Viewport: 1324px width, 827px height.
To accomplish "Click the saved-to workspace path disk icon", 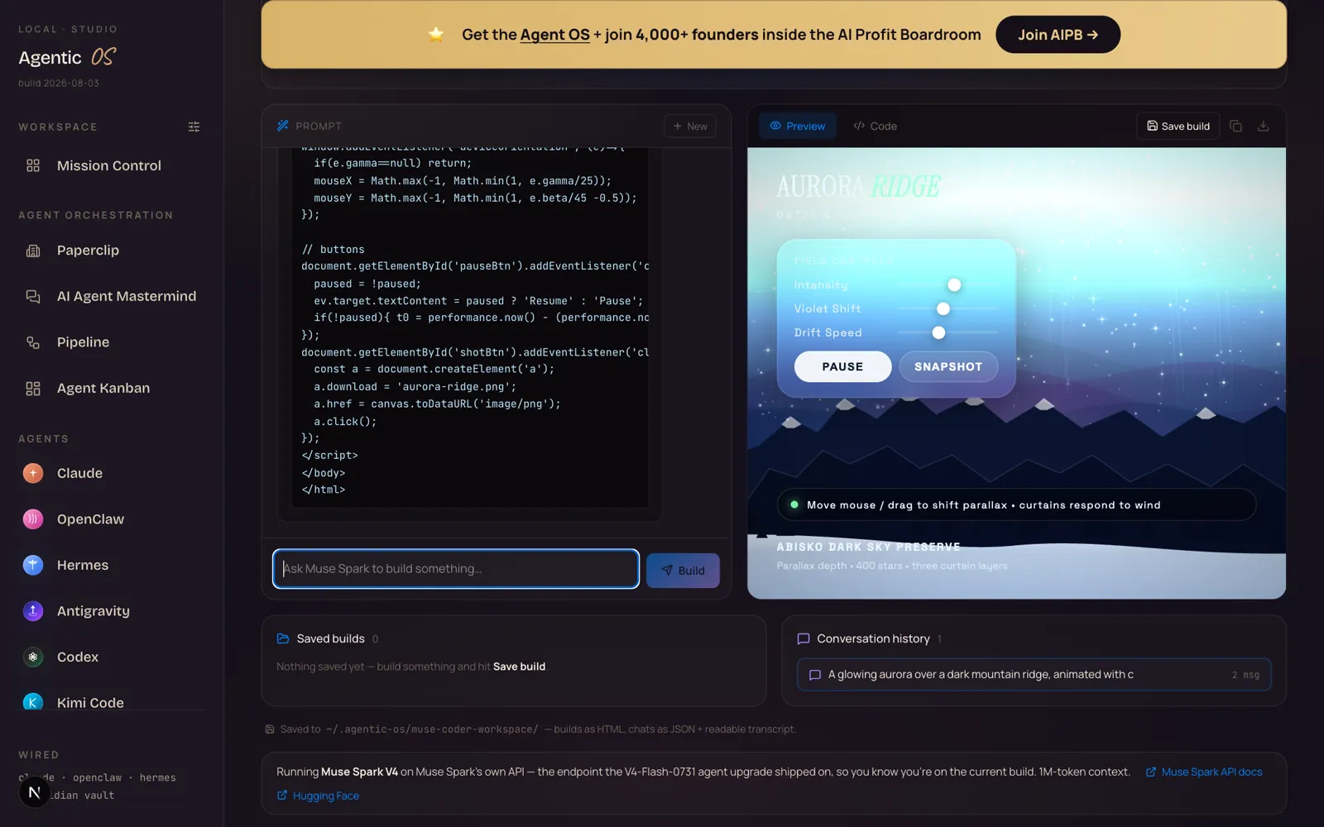I will tap(270, 729).
